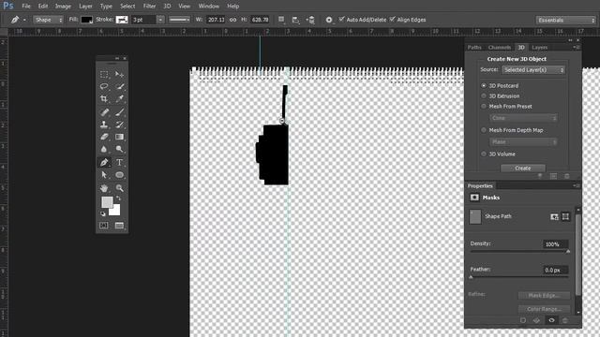600x337 pixels.
Task: Select the Eyedropper tool
Action: coord(119,99)
